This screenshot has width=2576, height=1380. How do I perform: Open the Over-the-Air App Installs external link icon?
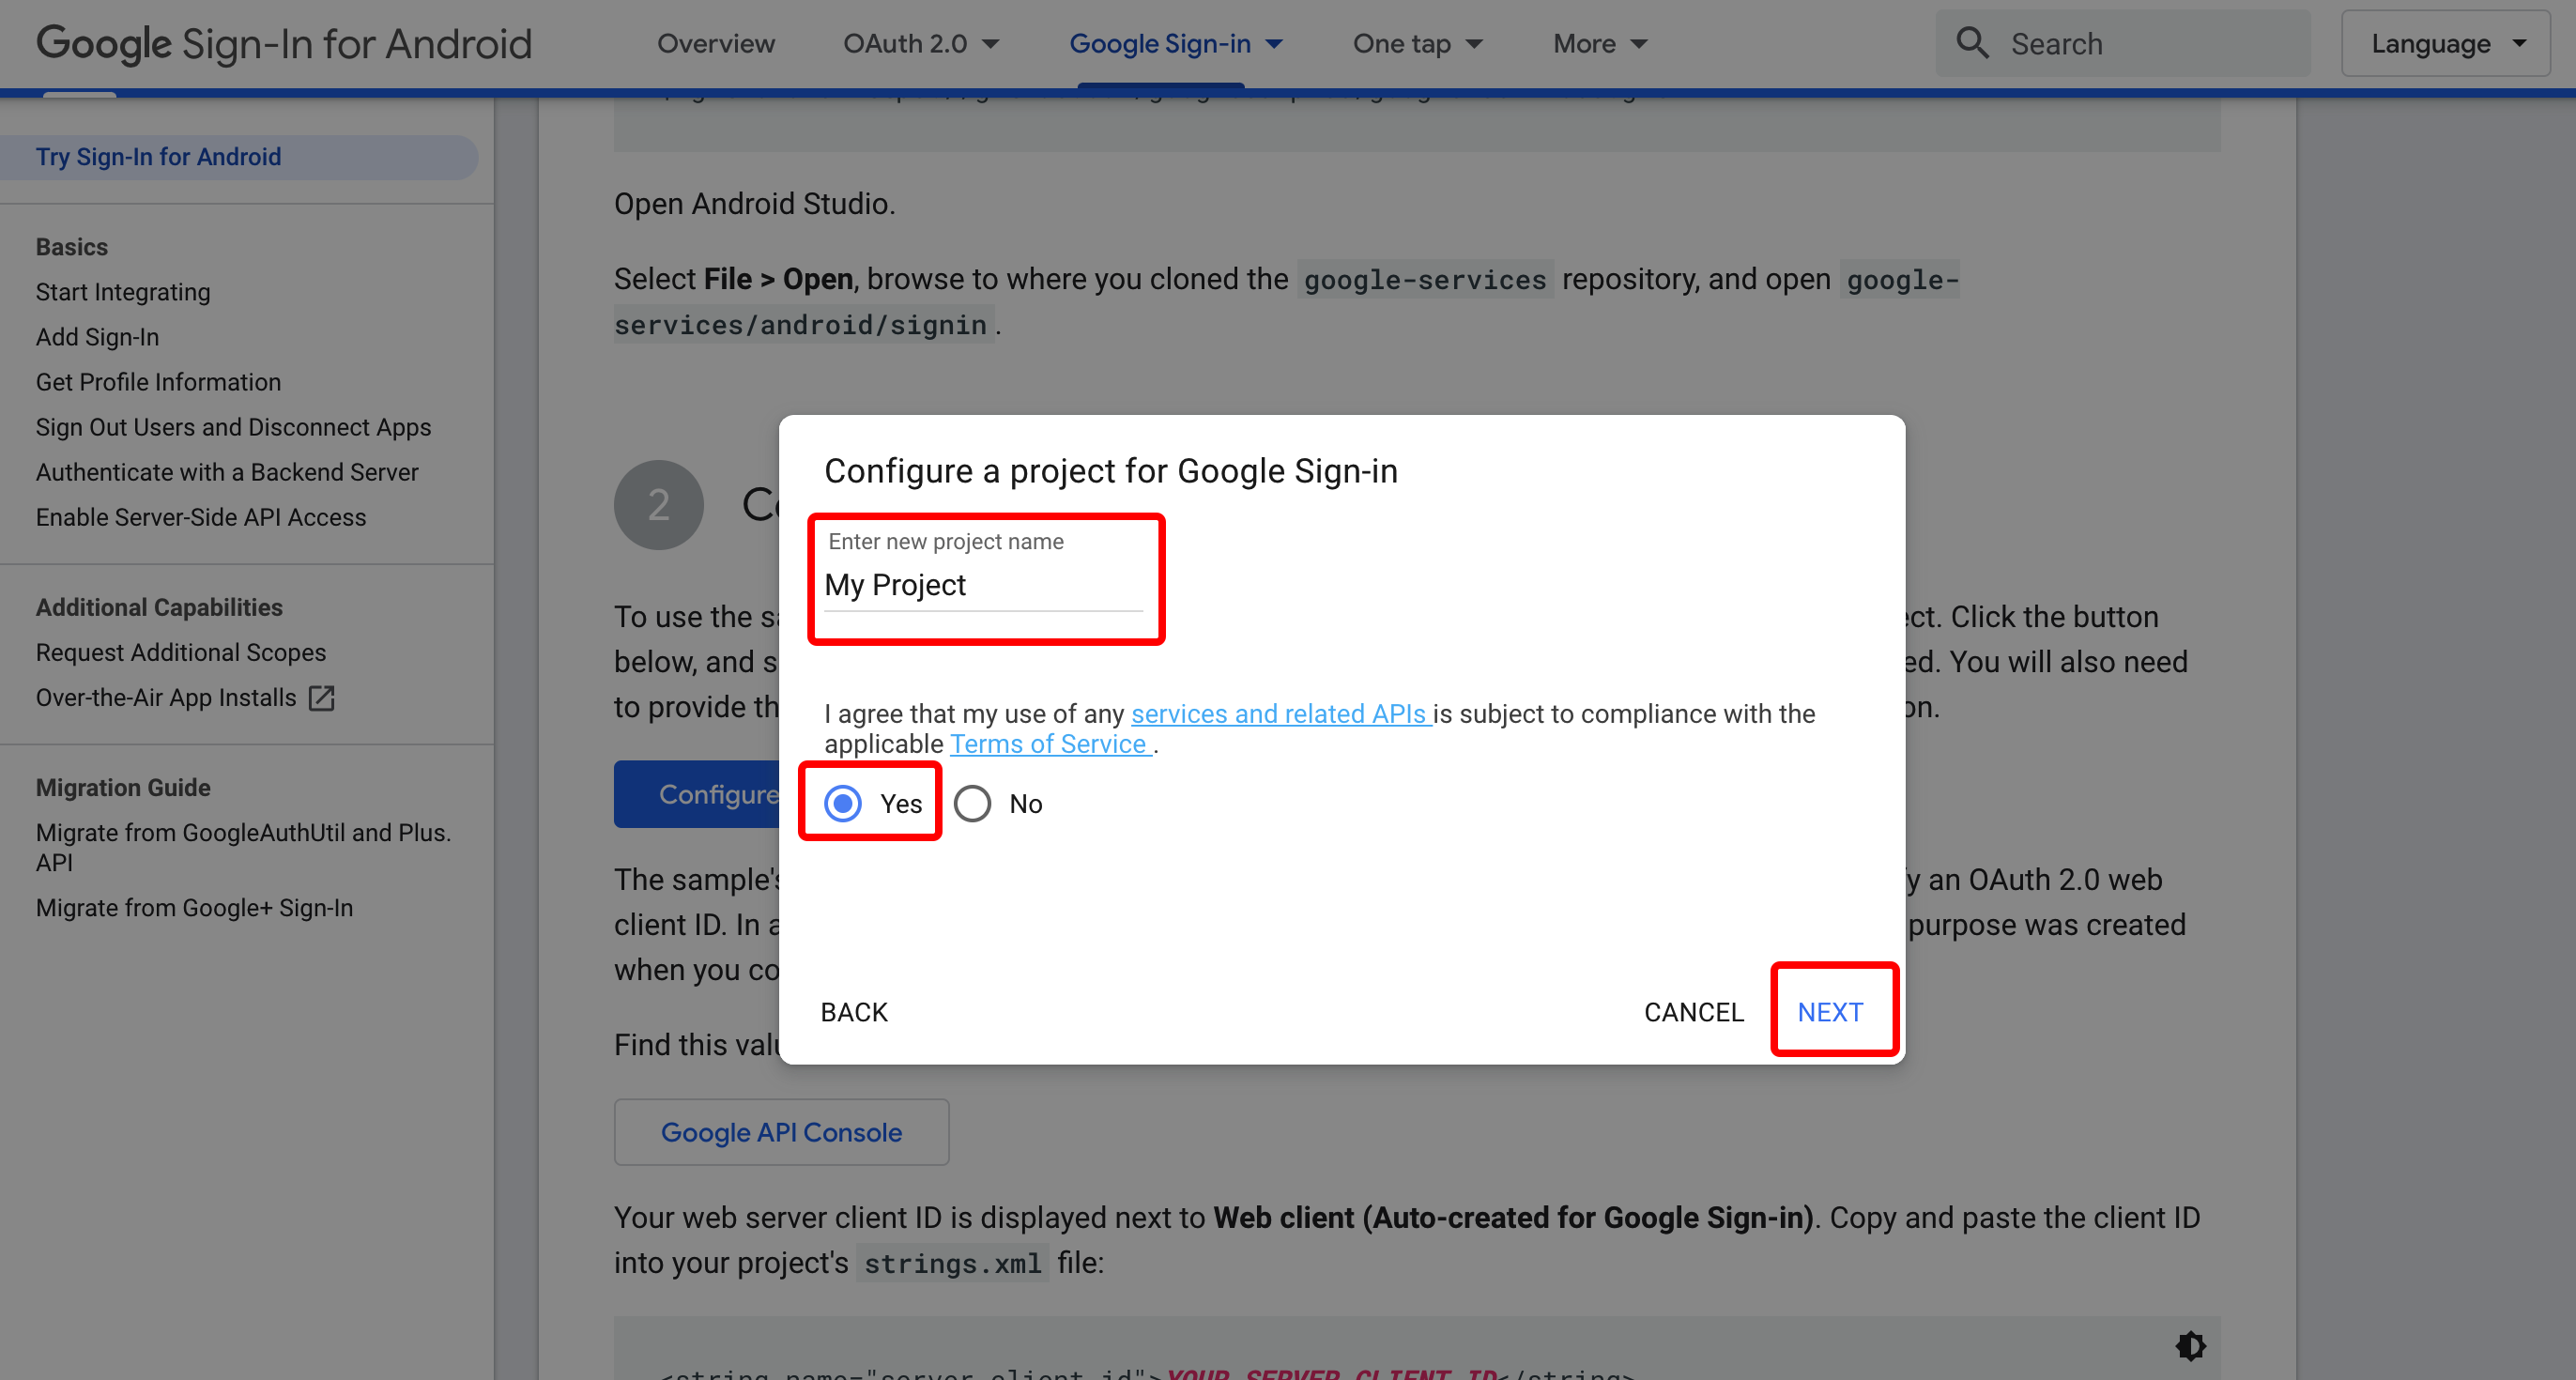(x=321, y=697)
